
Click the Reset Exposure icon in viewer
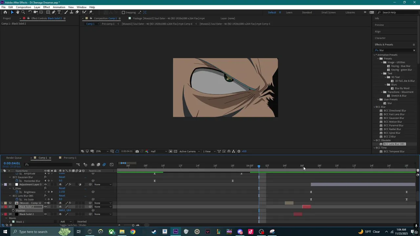pyautogui.click(x=239, y=151)
